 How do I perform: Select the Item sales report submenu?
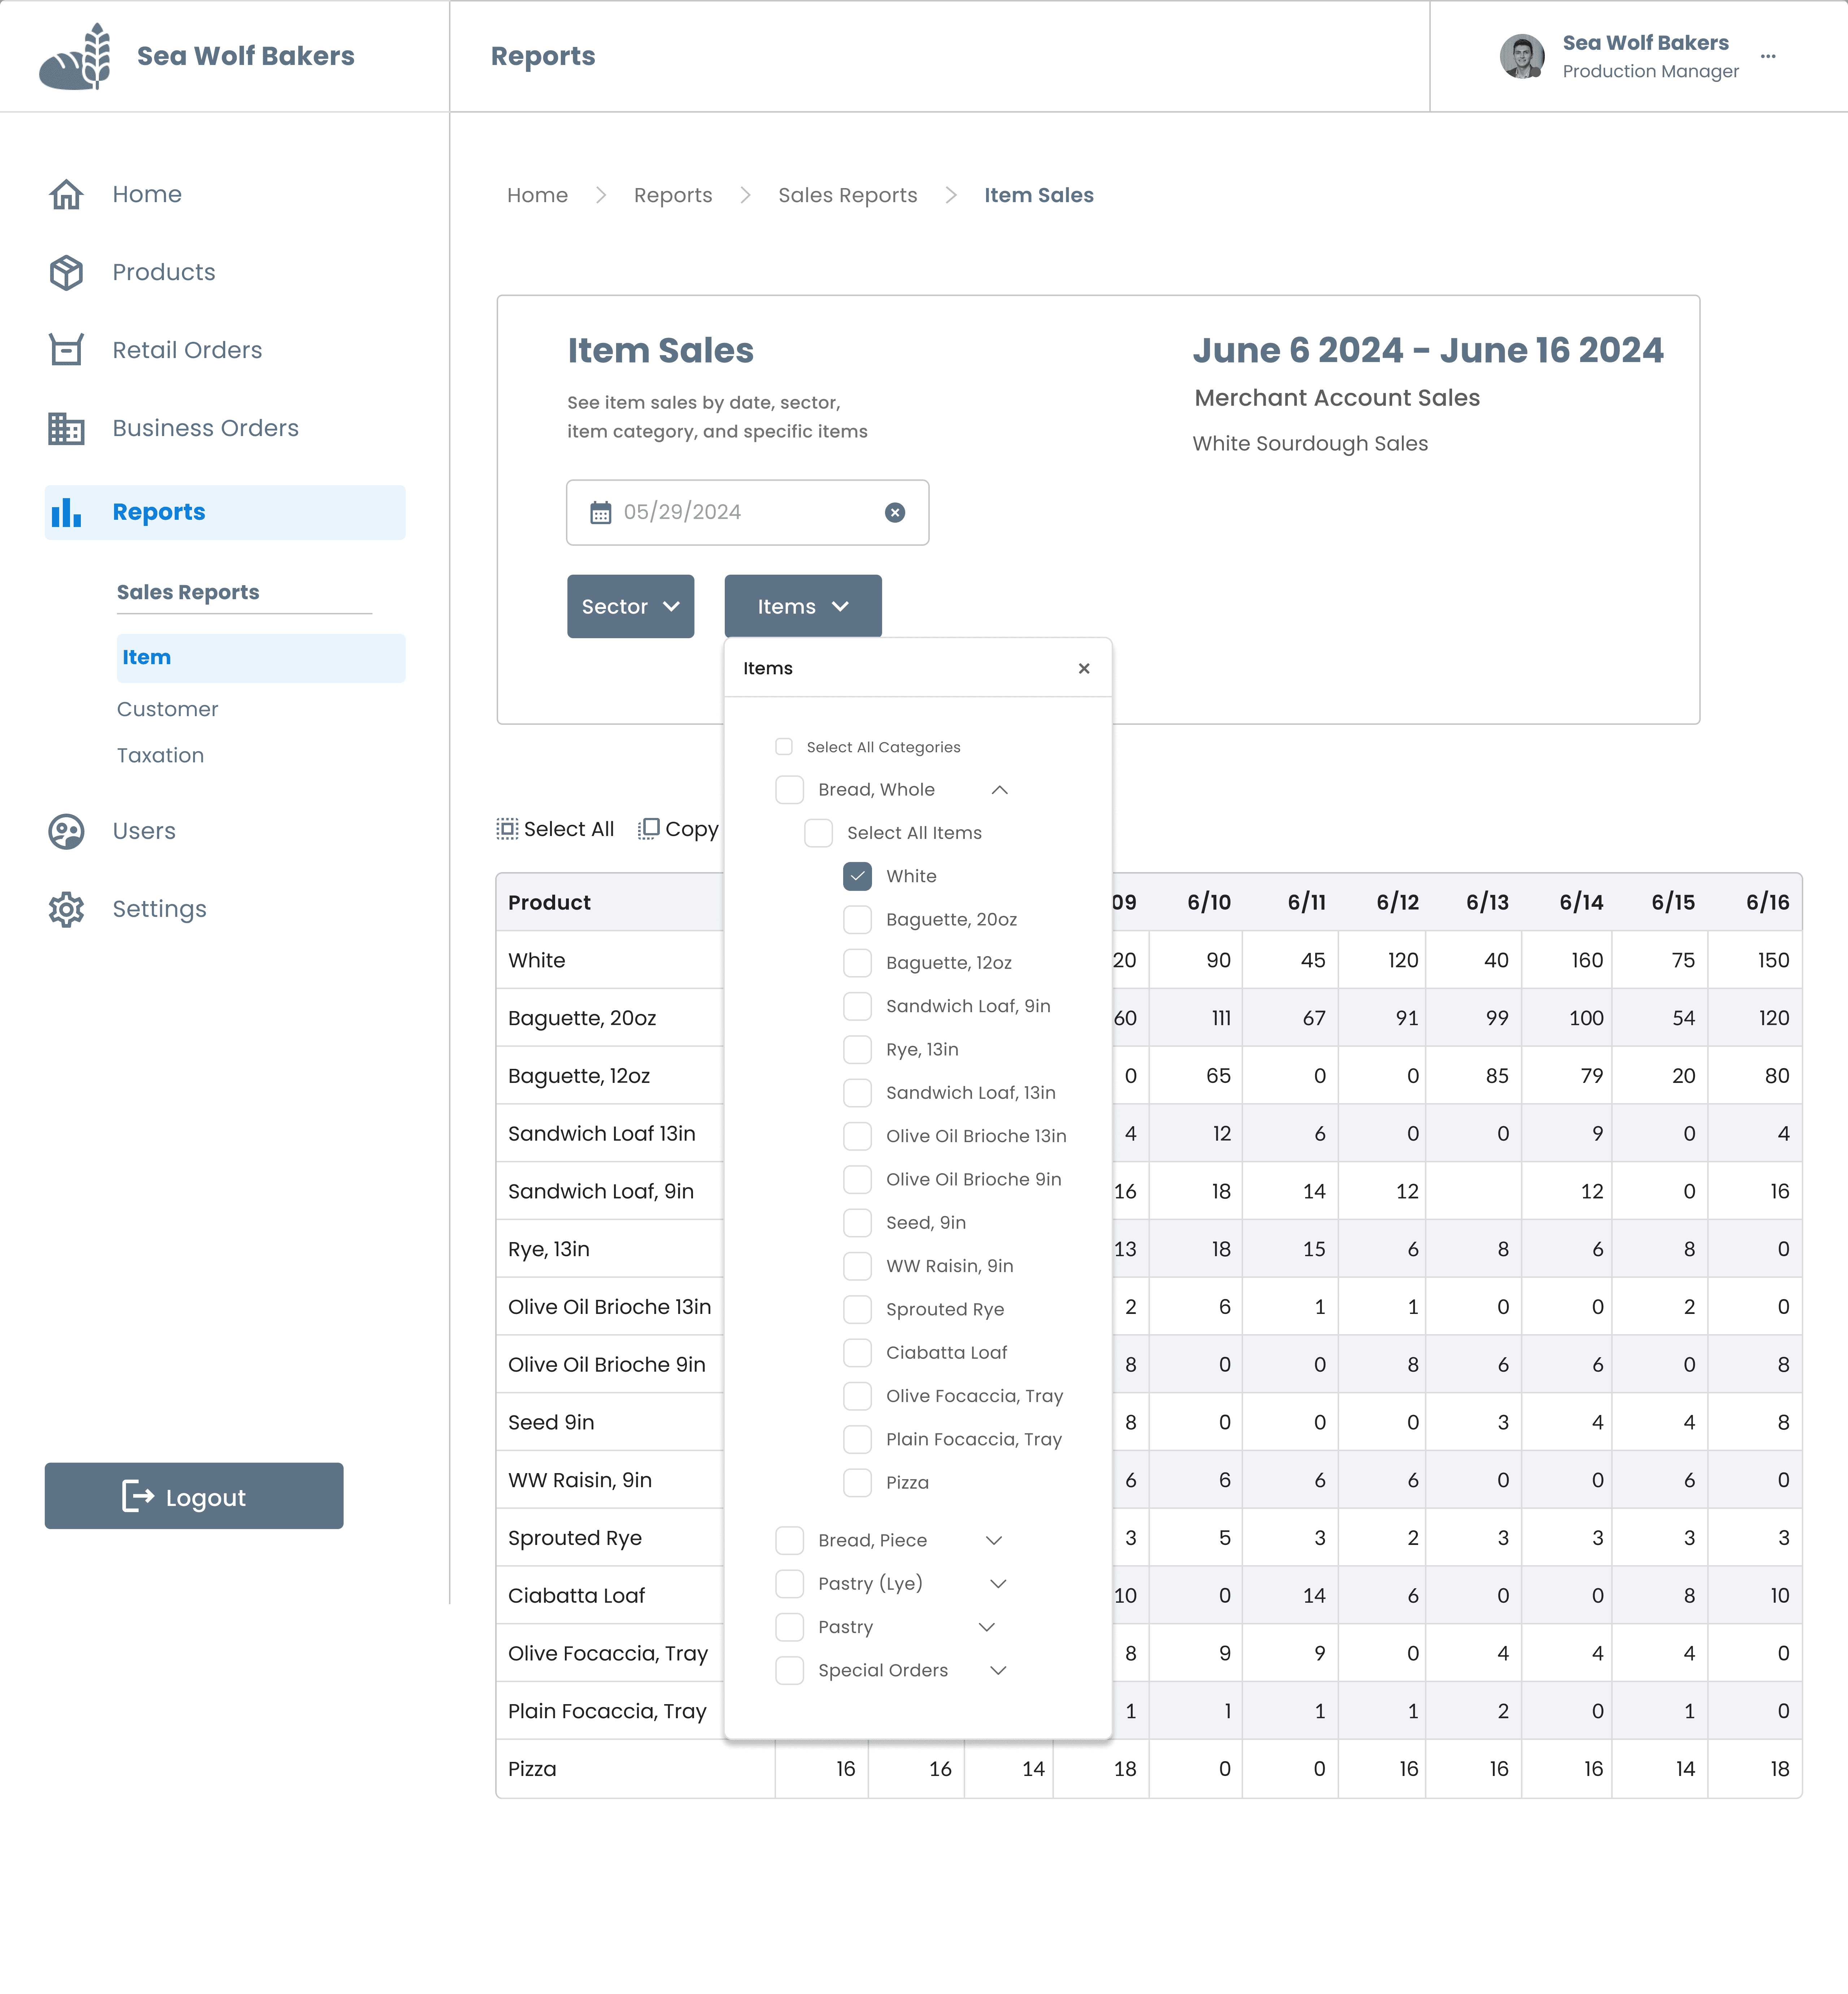point(261,658)
